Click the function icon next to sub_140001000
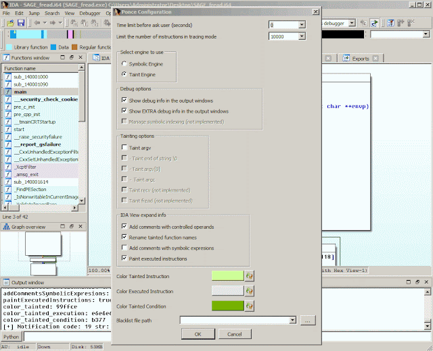The height and width of the screenshot is (351, 433). point(8,77)
